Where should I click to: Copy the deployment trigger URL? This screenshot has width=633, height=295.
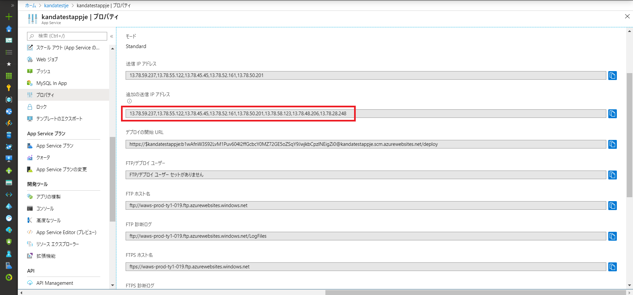[612, 145]
